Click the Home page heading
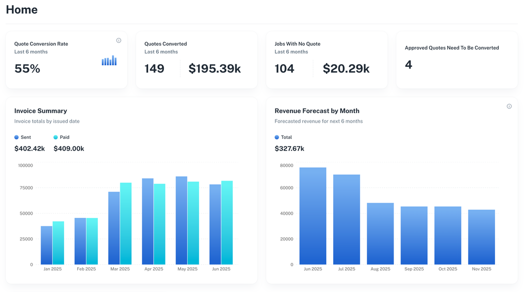 22,9
